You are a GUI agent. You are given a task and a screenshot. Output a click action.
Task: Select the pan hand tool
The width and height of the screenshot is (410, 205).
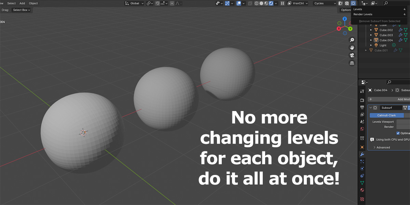coord(352,47)
